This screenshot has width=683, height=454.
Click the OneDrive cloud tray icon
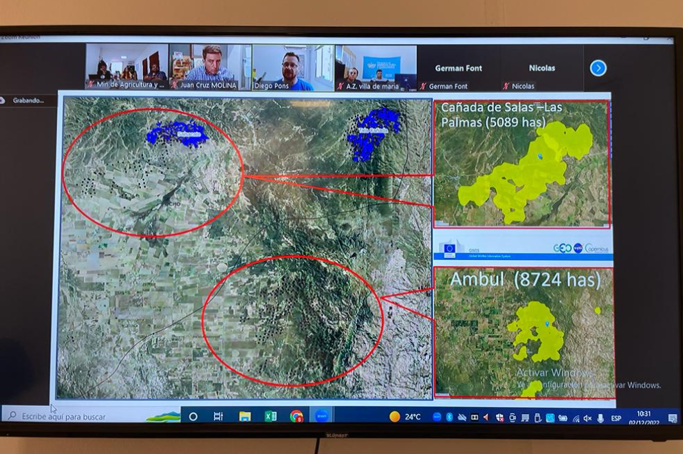(x=462, y=418)
